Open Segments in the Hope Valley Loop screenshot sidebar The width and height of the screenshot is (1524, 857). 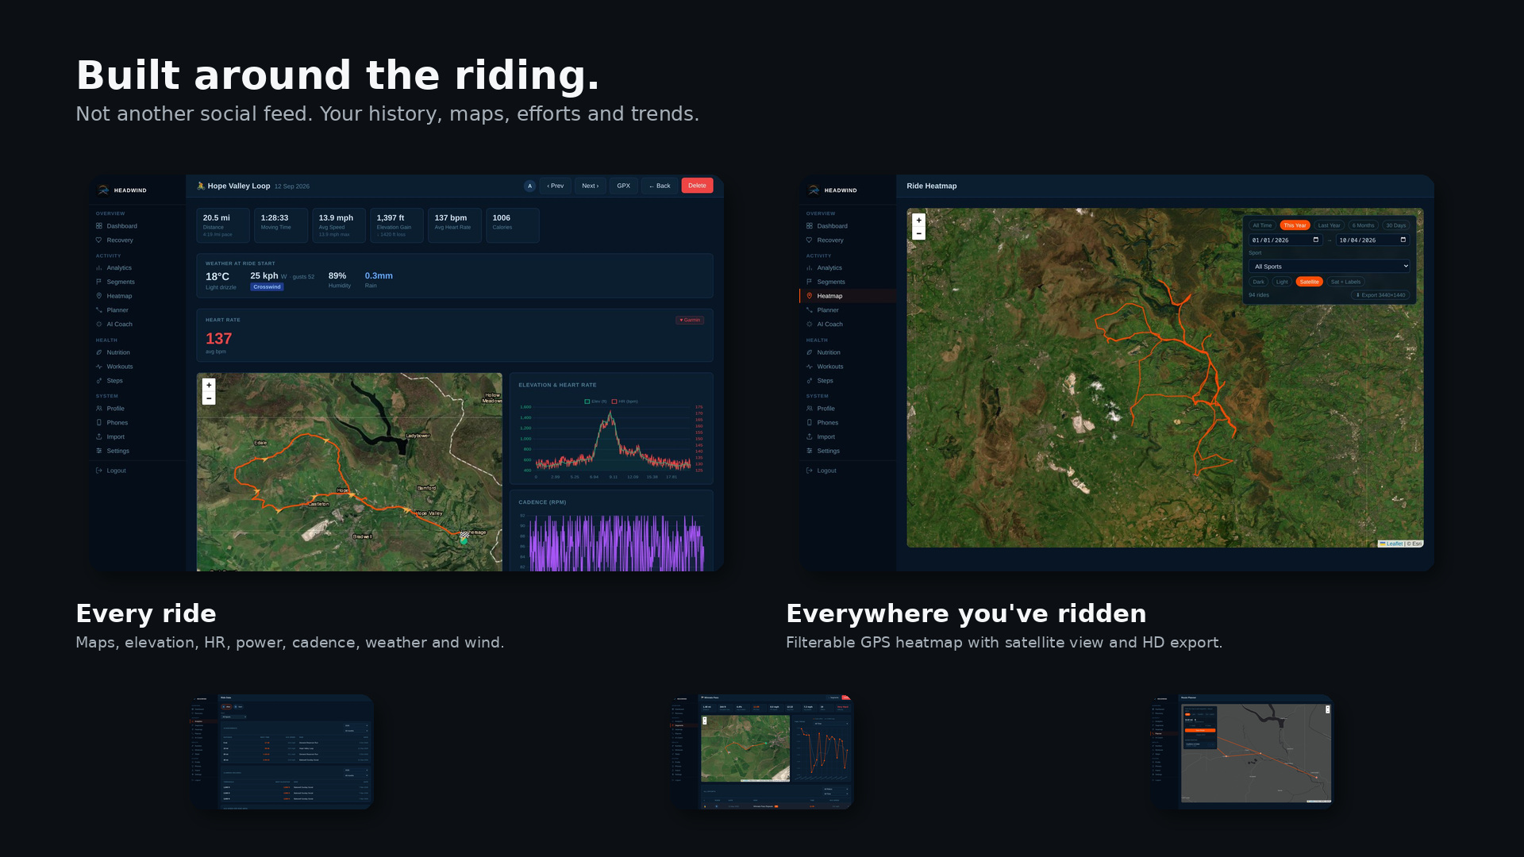pos(121,282)
